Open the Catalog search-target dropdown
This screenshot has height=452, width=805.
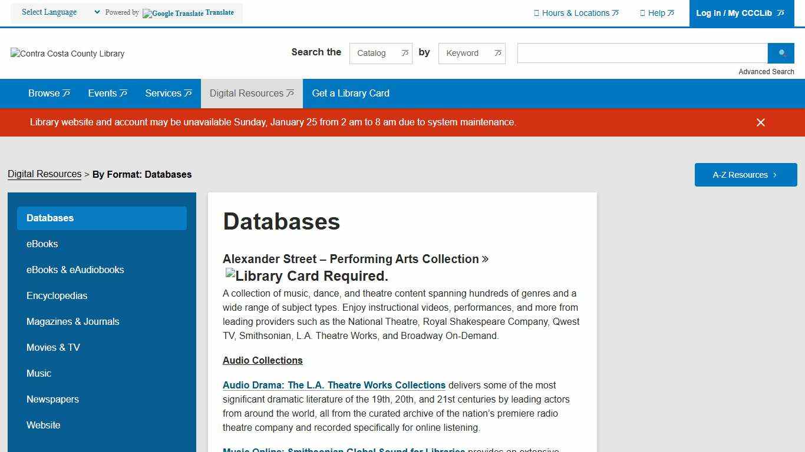[381, 53]
